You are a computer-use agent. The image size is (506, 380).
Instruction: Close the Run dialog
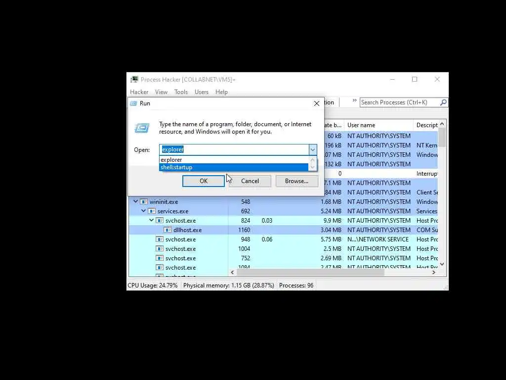pyautogui.click(x=317, y=103)
